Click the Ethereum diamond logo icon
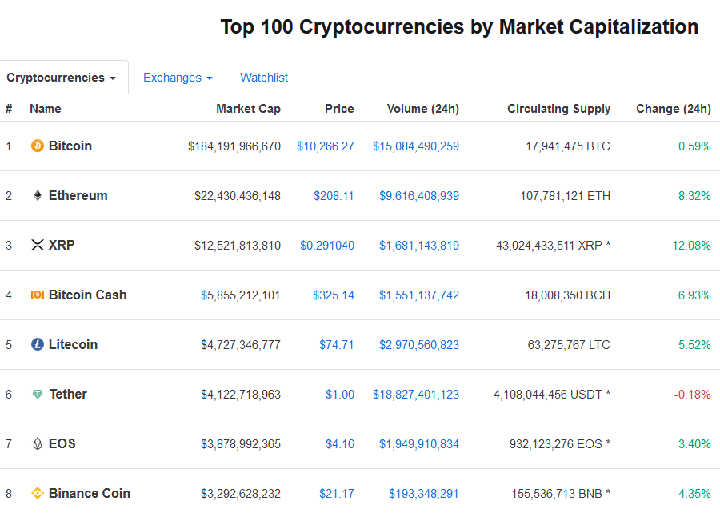The image size is (720, 513). (x=37, y=195)
